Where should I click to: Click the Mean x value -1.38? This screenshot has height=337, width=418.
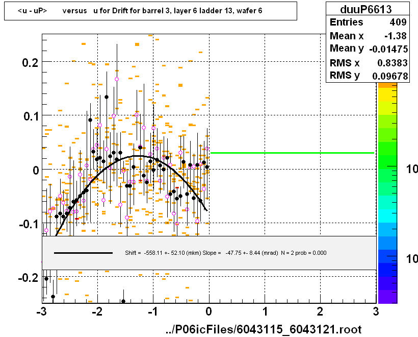pos(396,36)
